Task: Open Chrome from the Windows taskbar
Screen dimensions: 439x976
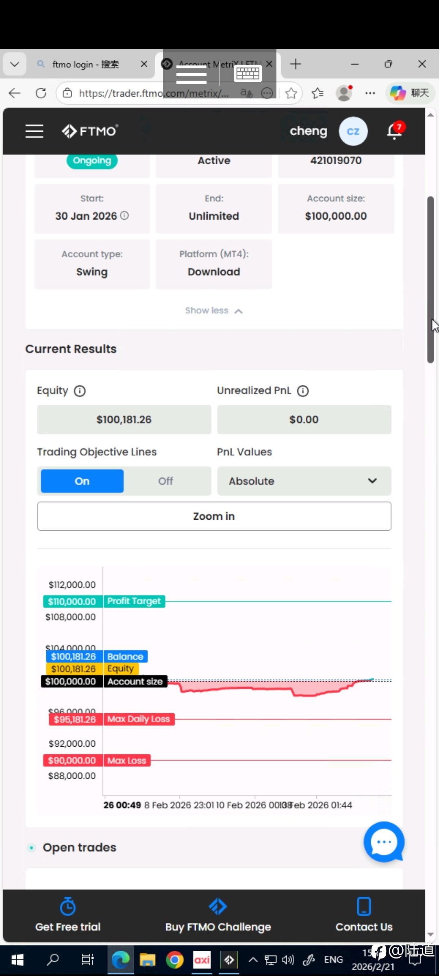Action: pyautogui.click(x=175, y=960)
